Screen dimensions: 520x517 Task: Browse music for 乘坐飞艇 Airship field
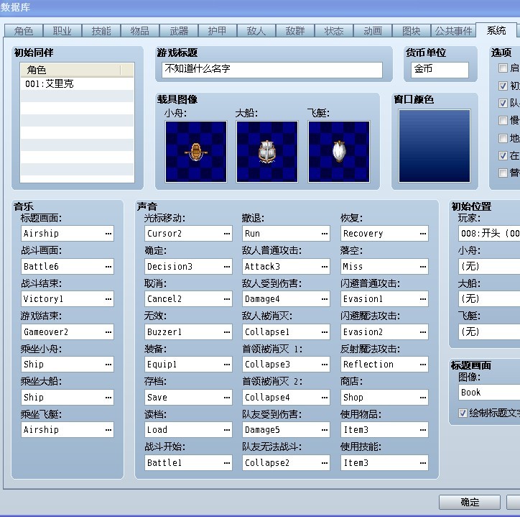(108, 430)
